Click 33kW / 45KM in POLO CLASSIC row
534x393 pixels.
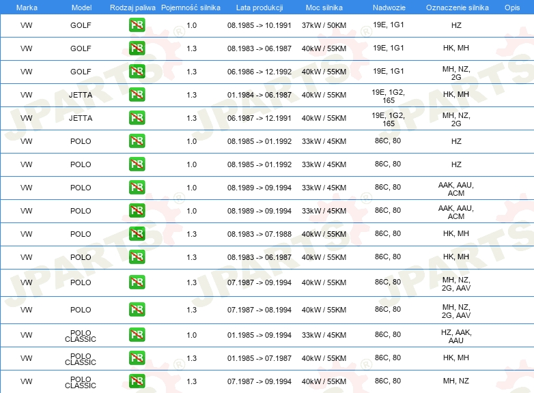pyautogui.click(x=324, y=335)
